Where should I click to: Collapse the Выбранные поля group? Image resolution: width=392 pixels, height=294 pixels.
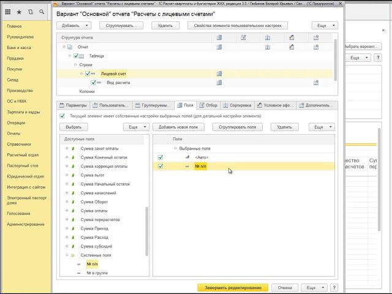(x=175, y=148)
